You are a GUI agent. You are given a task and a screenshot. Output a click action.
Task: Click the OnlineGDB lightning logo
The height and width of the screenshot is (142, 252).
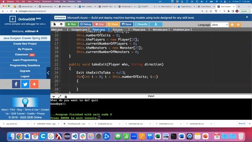[13, 19]
